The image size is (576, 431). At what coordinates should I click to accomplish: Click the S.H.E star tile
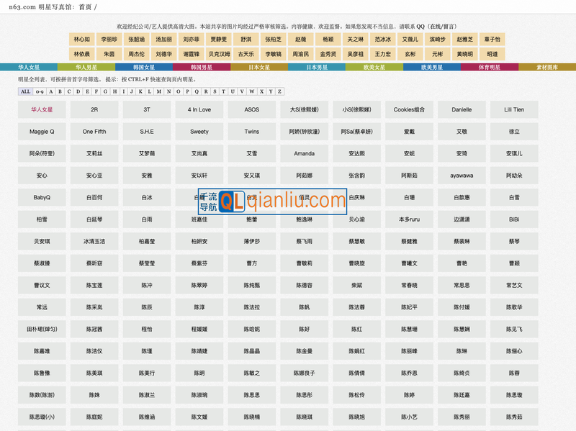pos(147,132)
